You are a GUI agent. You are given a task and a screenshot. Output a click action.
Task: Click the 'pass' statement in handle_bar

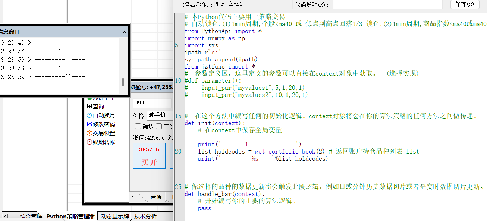pos(205,208)
